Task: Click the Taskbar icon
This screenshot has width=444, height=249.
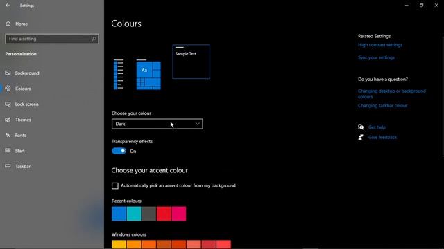Action: tap(8, 166)
